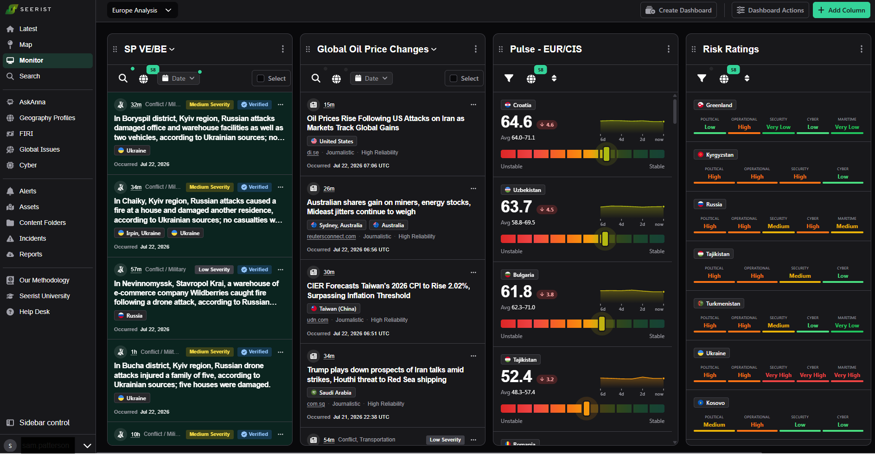Open Geography Profiles in sidebar
This screenshot has width=875, height=454.
click(48, 118)
